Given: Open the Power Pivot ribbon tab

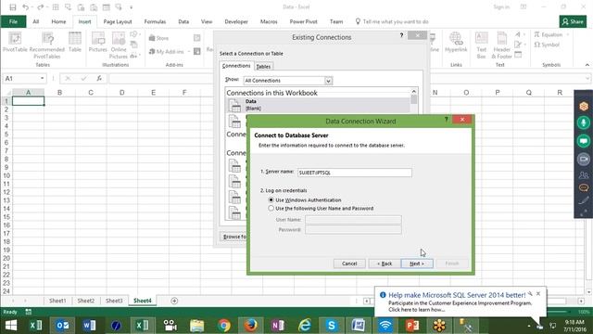Looking at the screenshot, I should click(303, 21).
